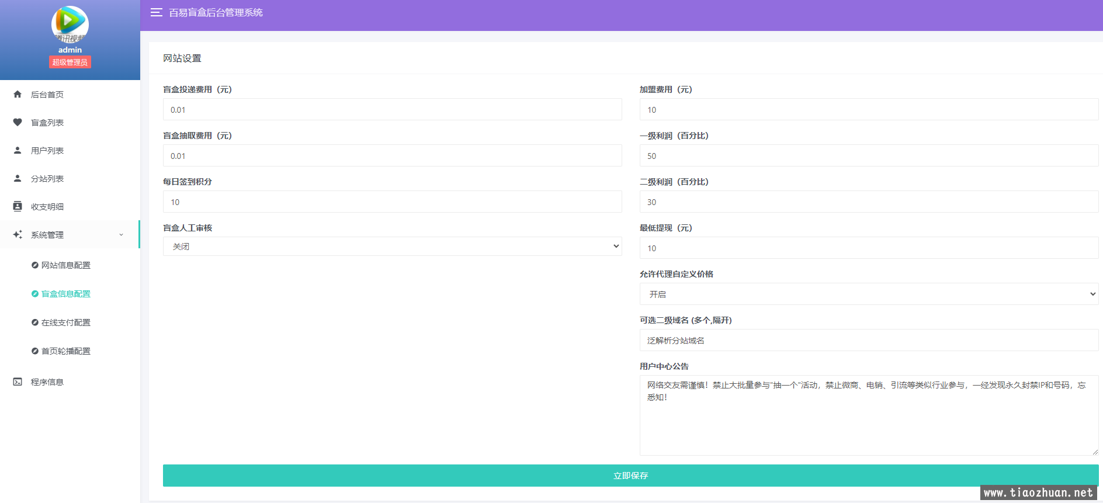Screen dimensions: 1103x503
Task: Click the 可选二级域名 field label
Action: pos(686,320)
